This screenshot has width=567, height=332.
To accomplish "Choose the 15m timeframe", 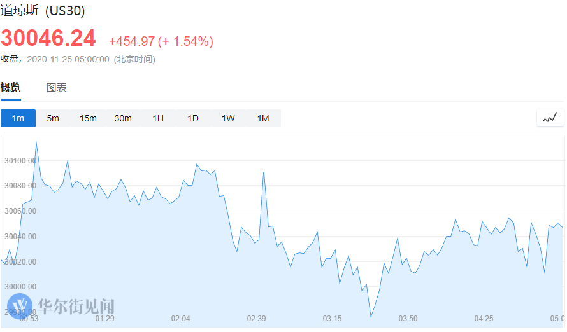I will pos(88,118).
